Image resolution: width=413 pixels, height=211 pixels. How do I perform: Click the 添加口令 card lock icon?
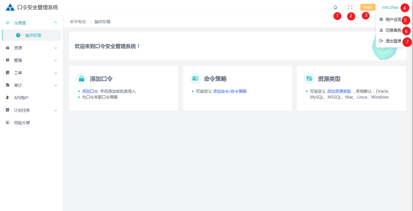82,79
